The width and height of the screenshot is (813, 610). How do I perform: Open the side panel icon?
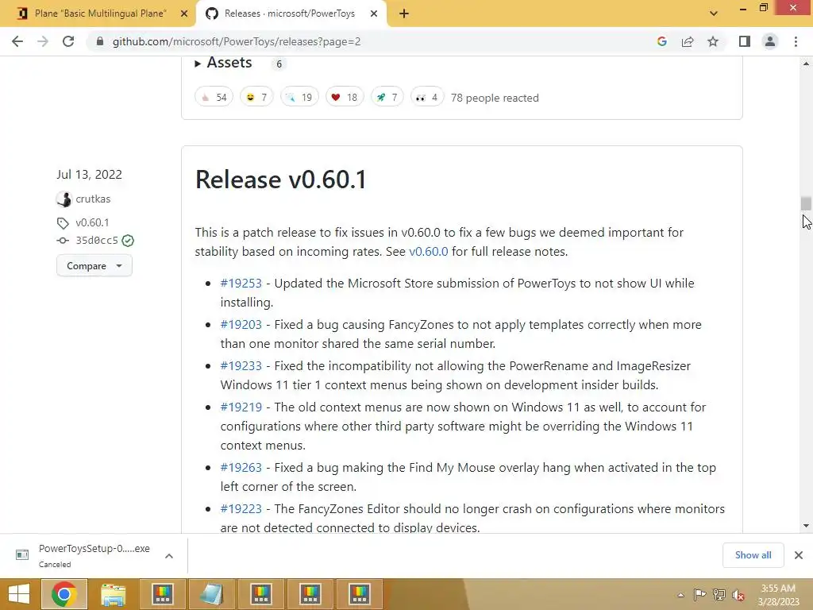pyautogui.click(x=745, y=41)
